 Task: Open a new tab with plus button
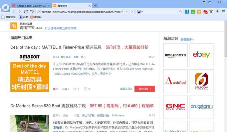tap(95, 6)
